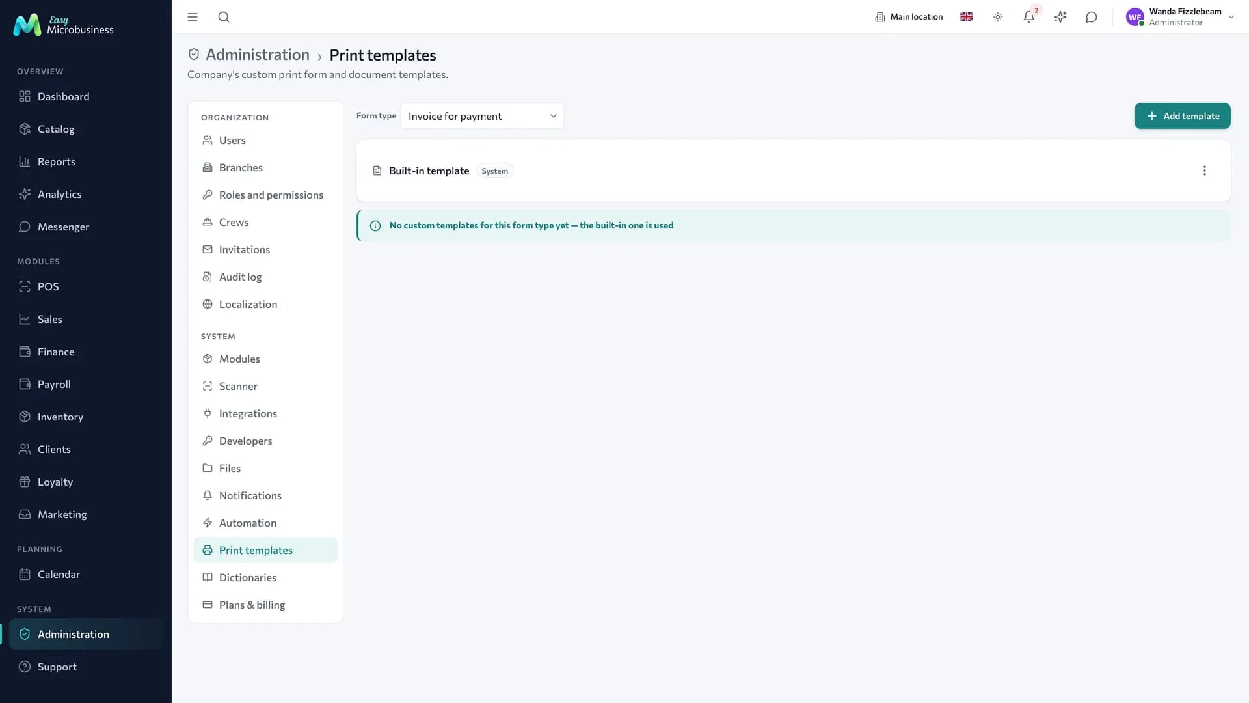Go to Payroll module

pyautogui.click(x=86, y=384)
